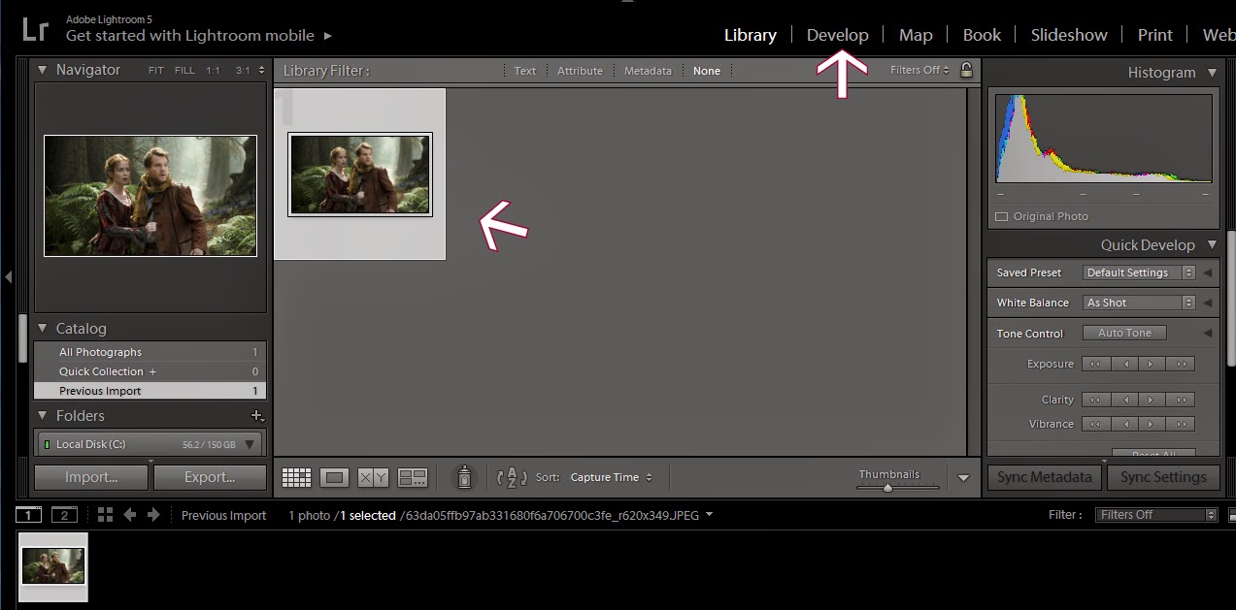Image resolution: width=1236 pixels, height=610 pixels.
Task: Collapse the Navigator panel
Action: coord(42,70)
